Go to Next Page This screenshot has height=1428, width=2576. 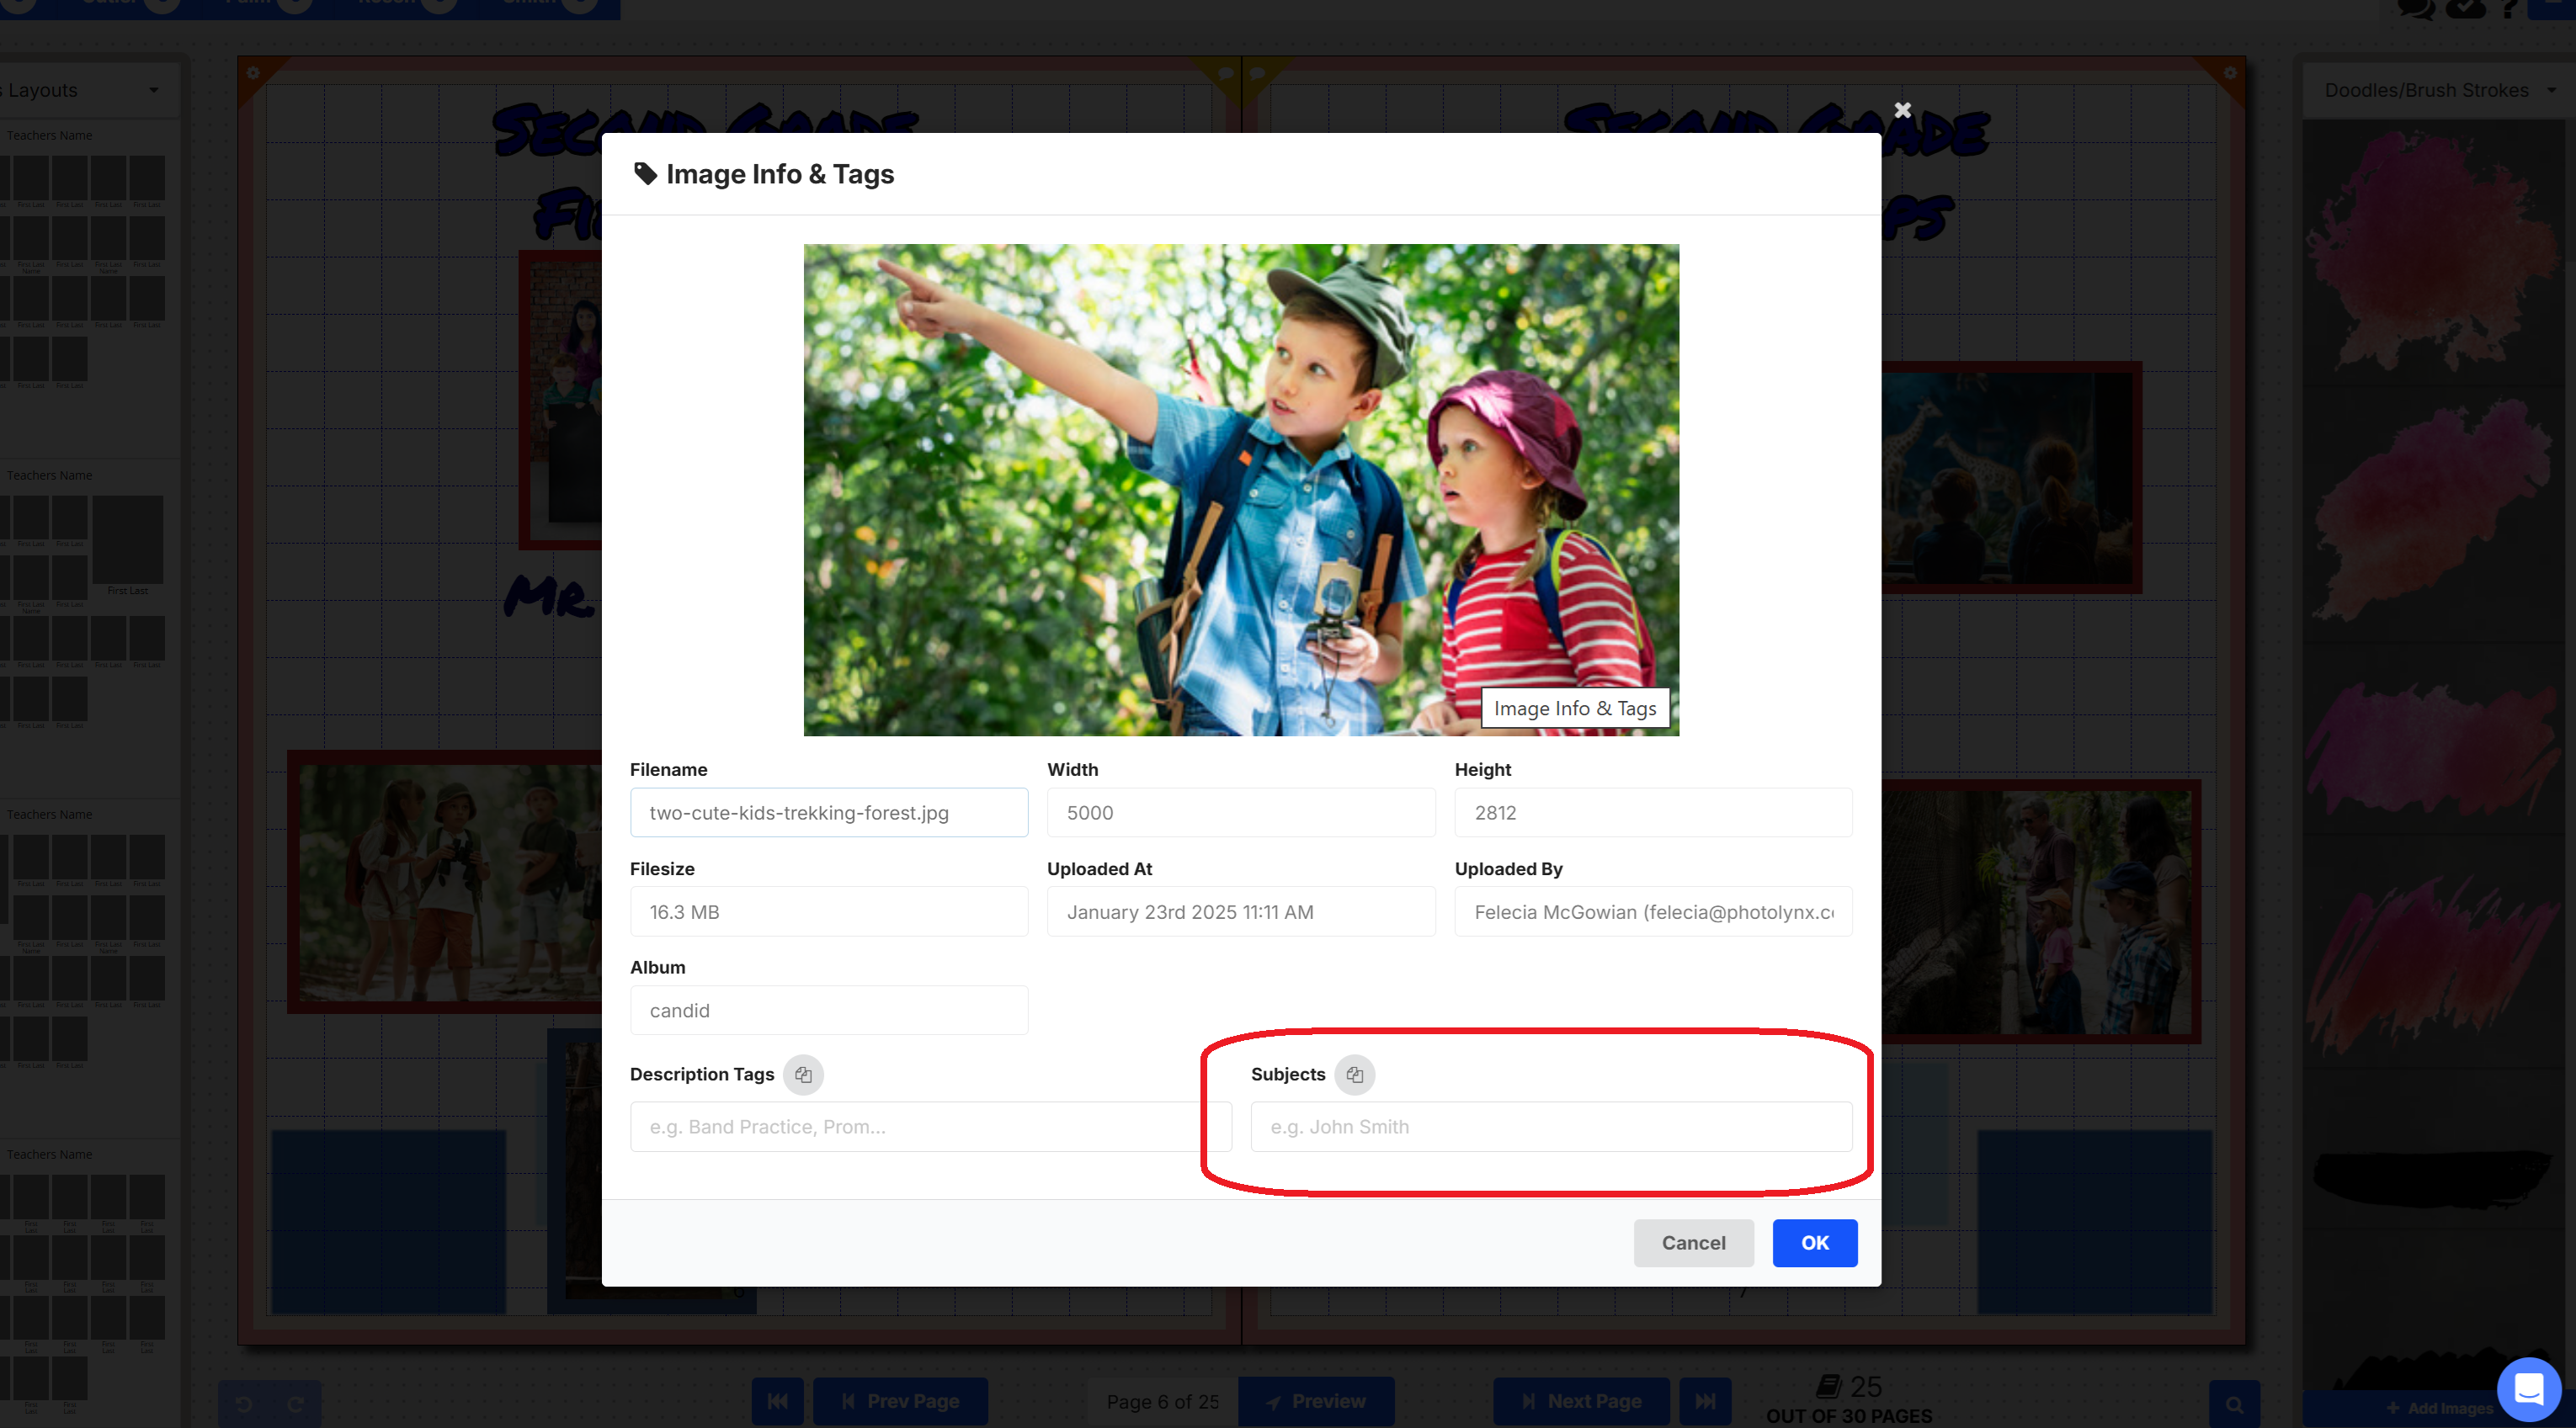tap(1581, 1401)
